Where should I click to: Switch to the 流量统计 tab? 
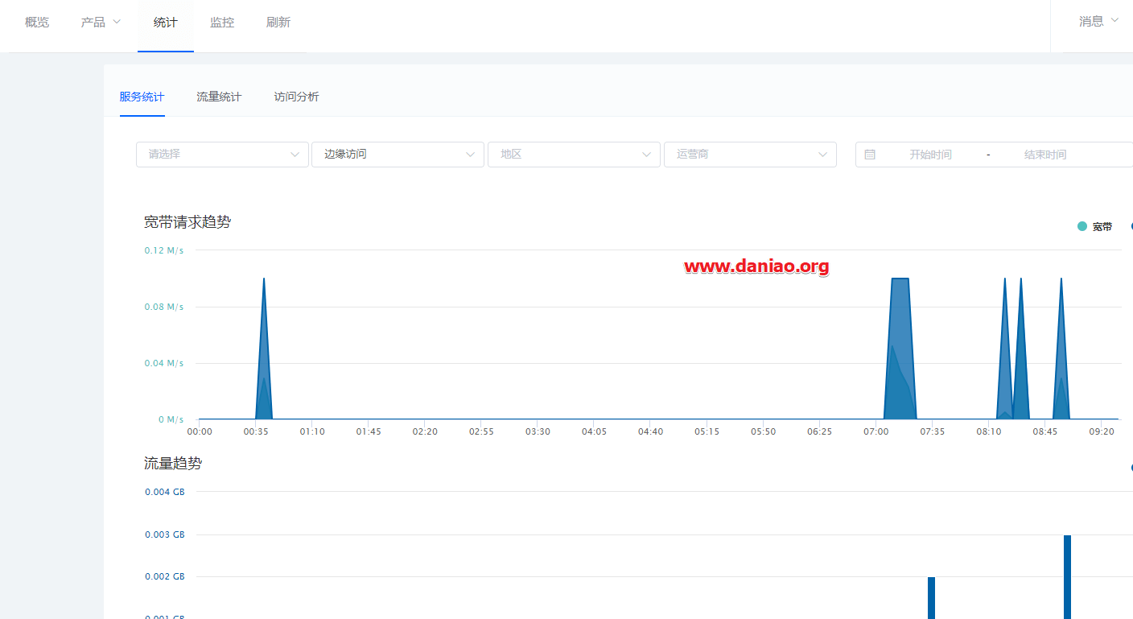[219, 97]
